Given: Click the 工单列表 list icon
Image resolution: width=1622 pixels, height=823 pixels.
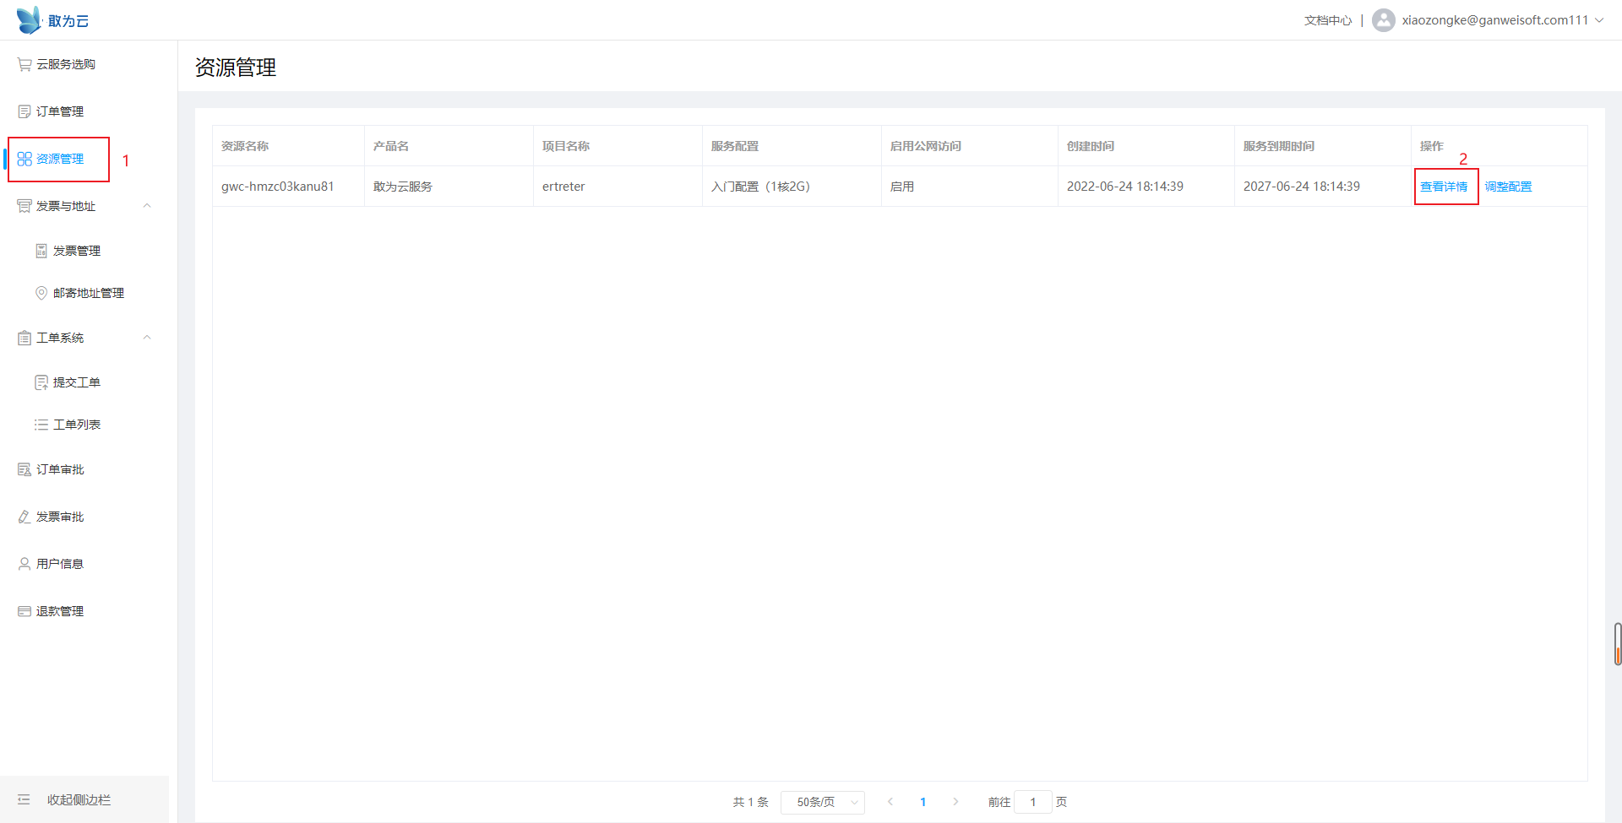Looking at the screenshot, I should point(41,425).
